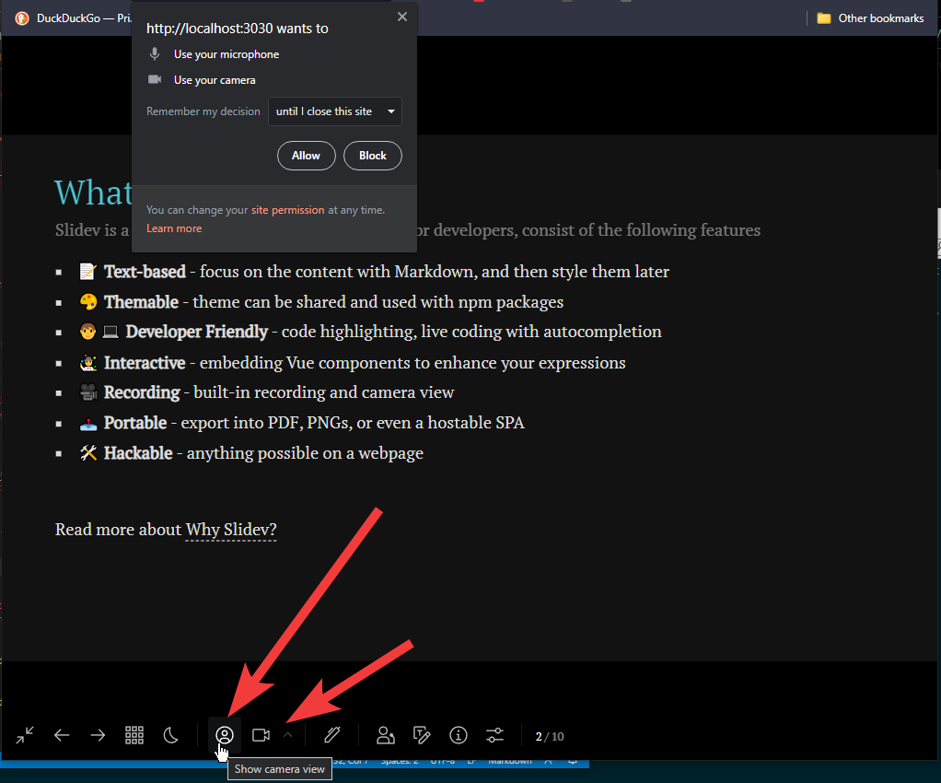Open the site permission link
Screen dimensions: 941x783
(287, 210)
